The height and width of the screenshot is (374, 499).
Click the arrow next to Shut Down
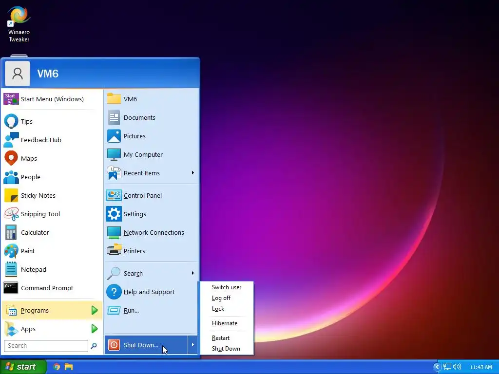pyautogui.click(x=192, y=345)
